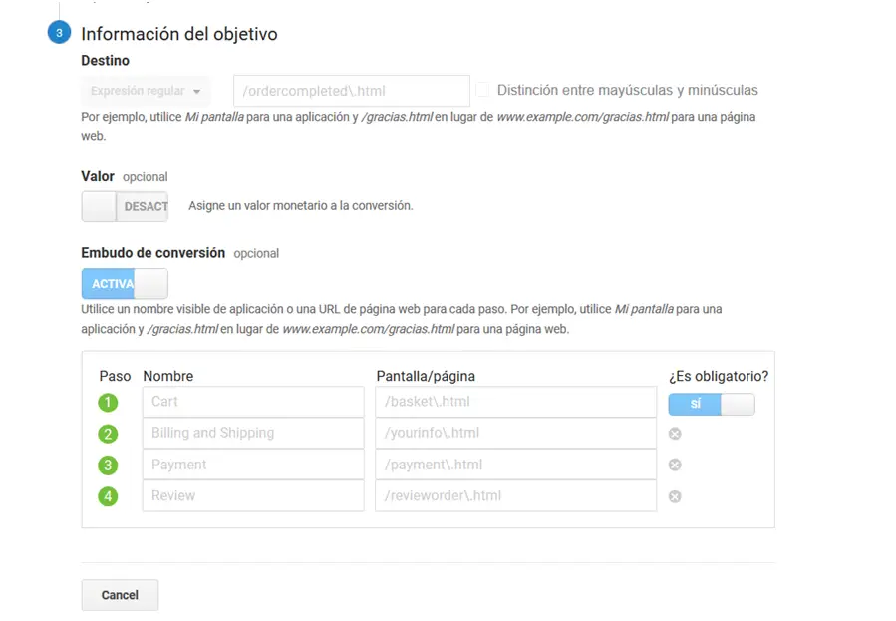Click the "/ordercompleted\.html" destination field
This screenshot has width=896, height=621.
point(351,90)
